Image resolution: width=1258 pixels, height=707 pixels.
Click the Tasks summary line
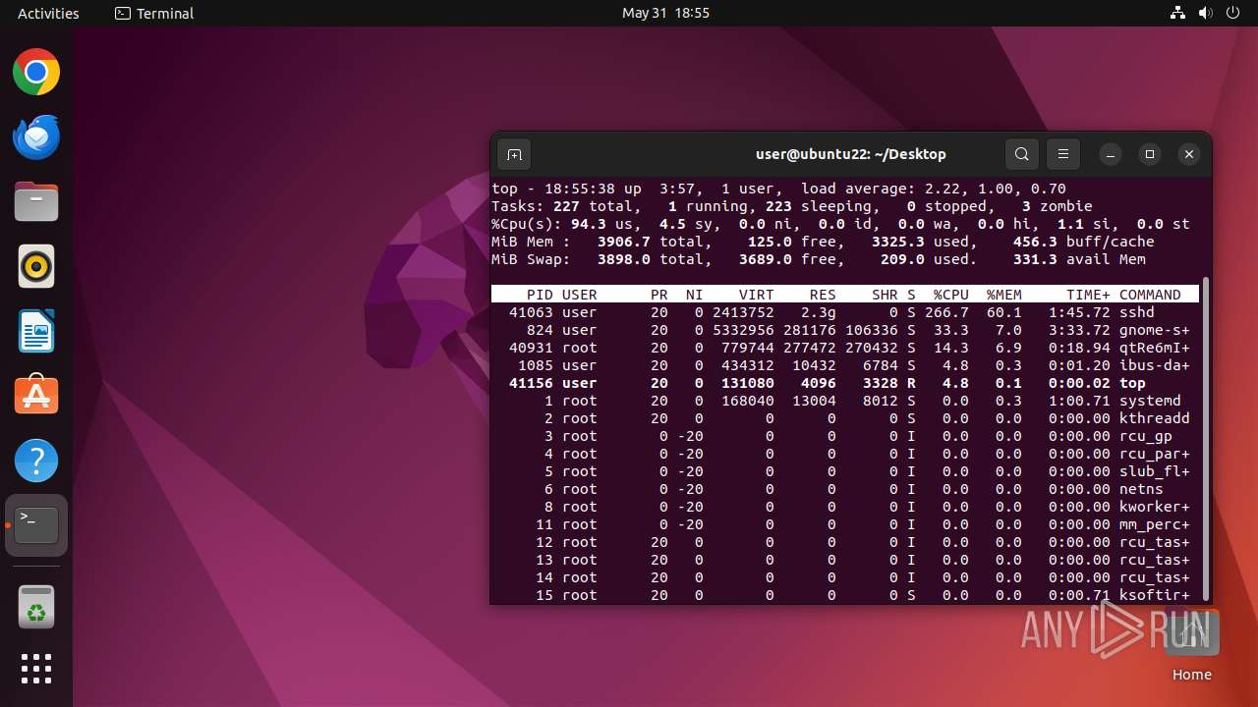point(791,206)
